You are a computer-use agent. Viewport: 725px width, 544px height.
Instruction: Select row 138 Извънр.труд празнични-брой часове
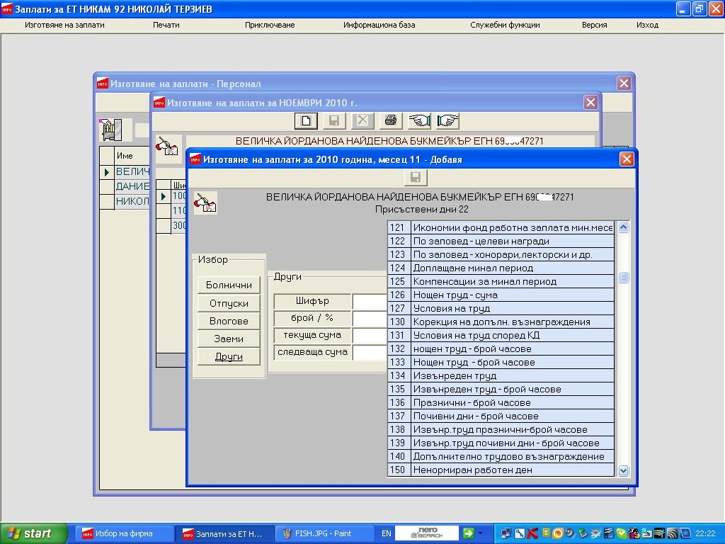[501, 429]
